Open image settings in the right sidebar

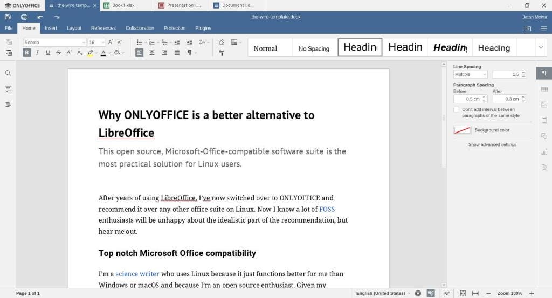tap(544, 105)
